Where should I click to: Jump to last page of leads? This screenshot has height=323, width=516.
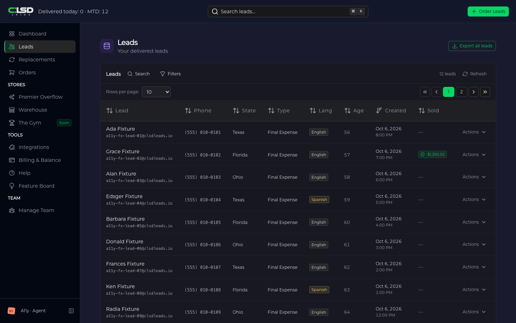pyautogui.click(x=485, y=92)
